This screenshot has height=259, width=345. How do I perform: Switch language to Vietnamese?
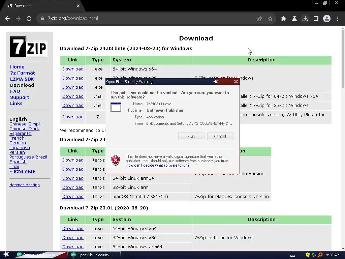point(22,171)
